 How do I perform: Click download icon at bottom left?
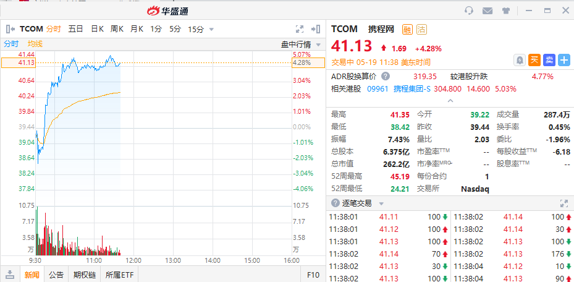(x=11, y=275)
